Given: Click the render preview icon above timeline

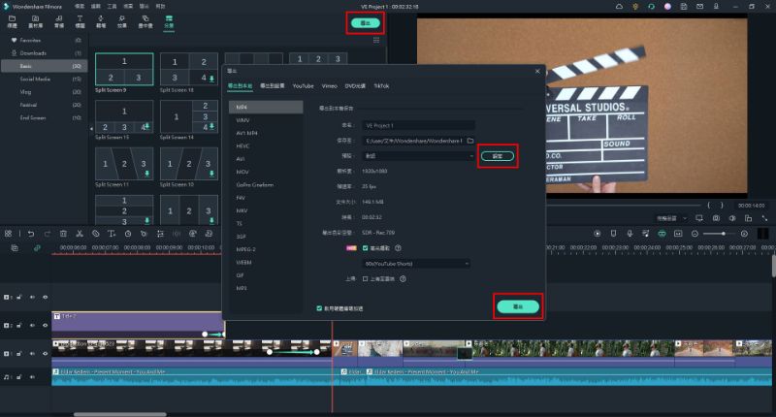Looking at the screenshot, I should pos(598,234).
